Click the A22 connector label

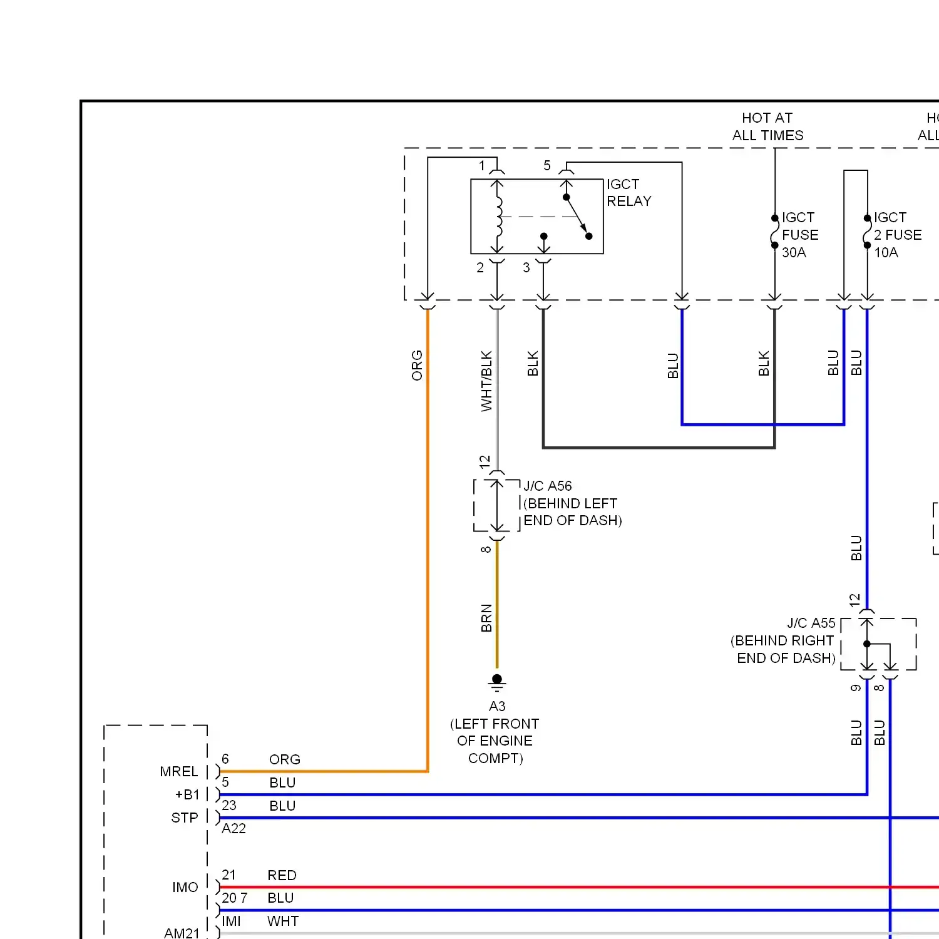[x=233, y=828]
